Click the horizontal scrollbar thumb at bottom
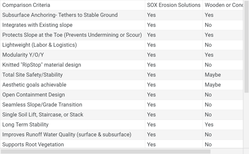The image size is (249, 154). [x=105, y=152]
